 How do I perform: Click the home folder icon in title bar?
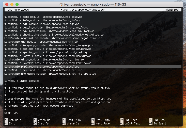pyautogui.click(x=61, y=5)
